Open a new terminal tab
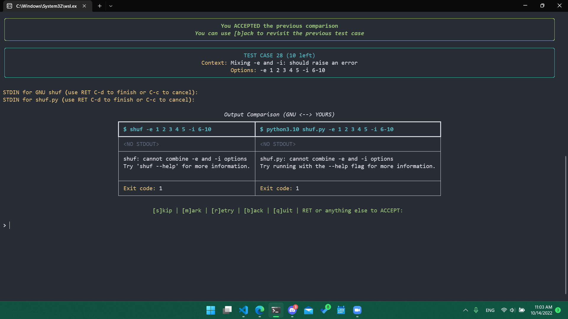This screenshot has height=319, width=568. pos(100,6)
